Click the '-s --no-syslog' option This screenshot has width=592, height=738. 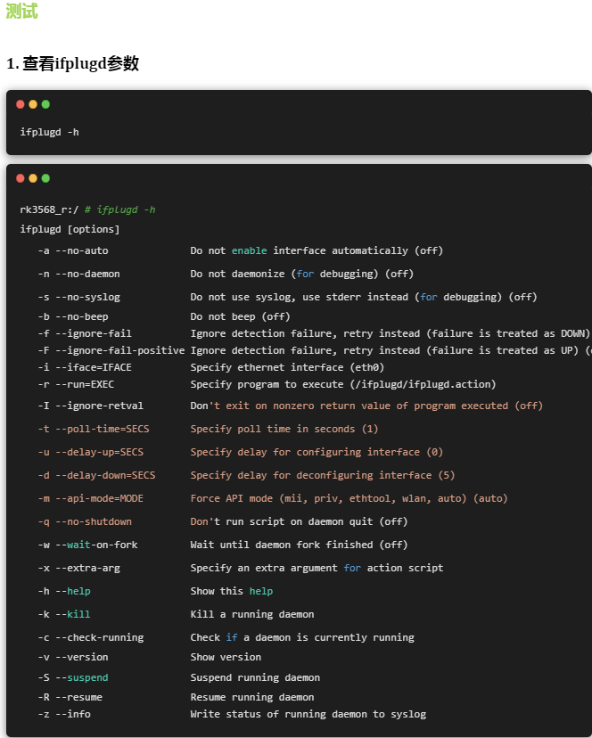(x=78, y=297)
